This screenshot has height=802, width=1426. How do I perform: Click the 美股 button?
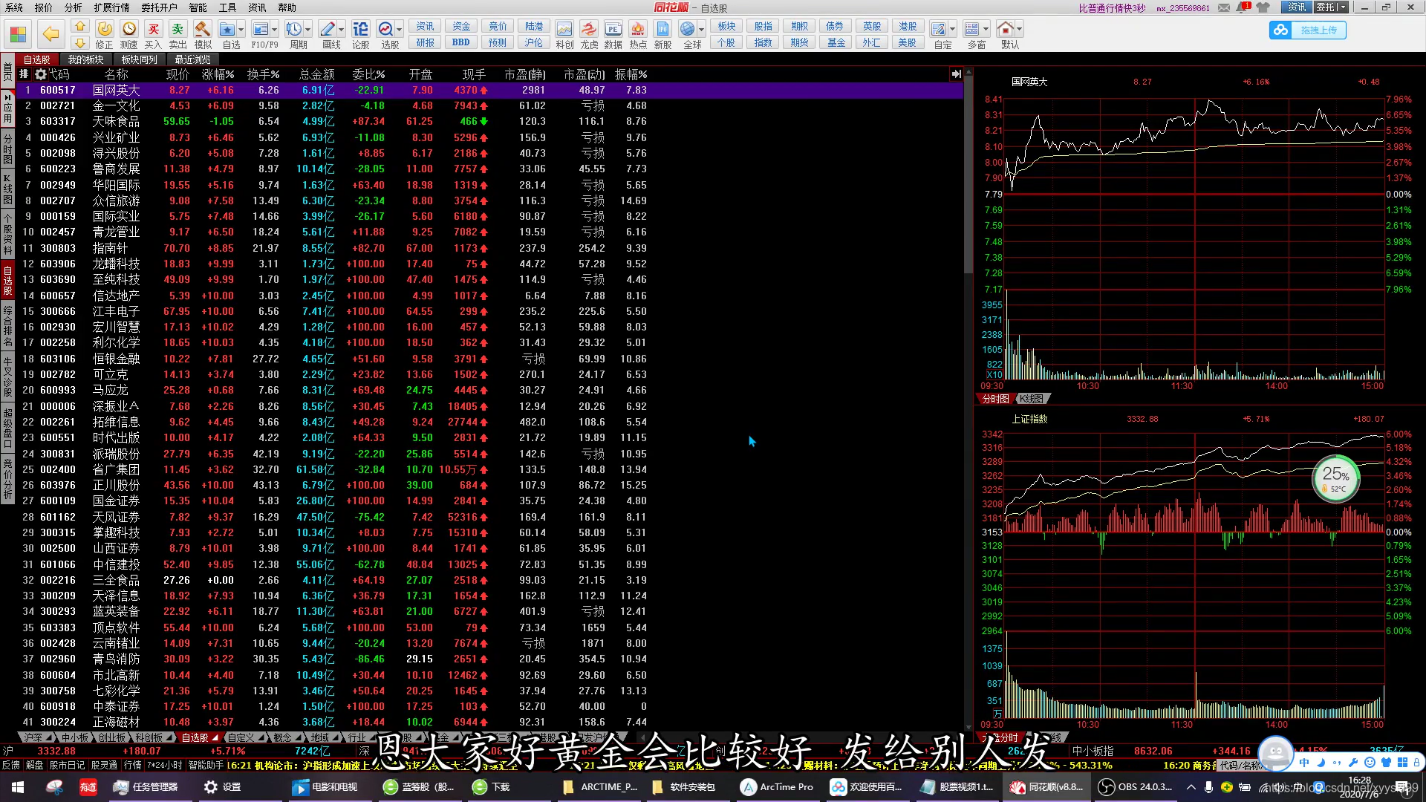(x=908, y=42)
